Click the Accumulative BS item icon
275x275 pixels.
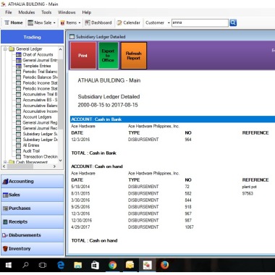19,100
